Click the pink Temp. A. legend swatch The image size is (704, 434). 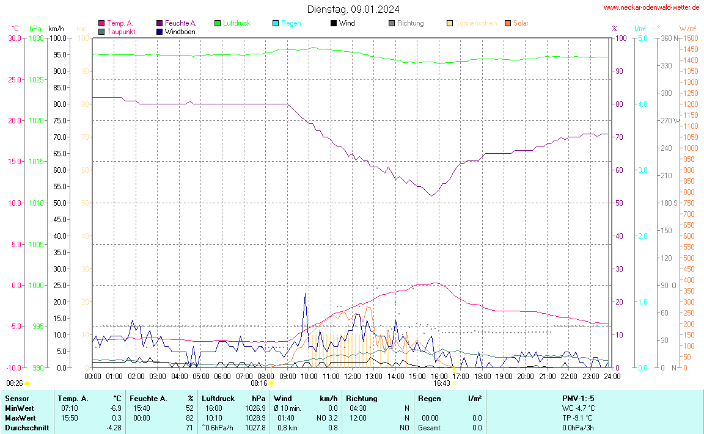[x=101, y=23]
